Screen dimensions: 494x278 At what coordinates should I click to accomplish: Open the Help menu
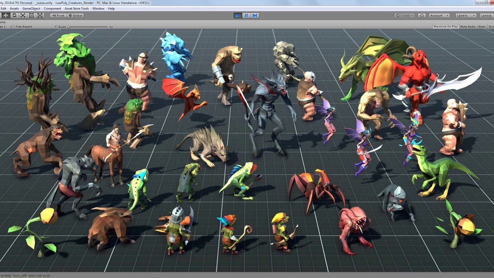tap(111, 8)
